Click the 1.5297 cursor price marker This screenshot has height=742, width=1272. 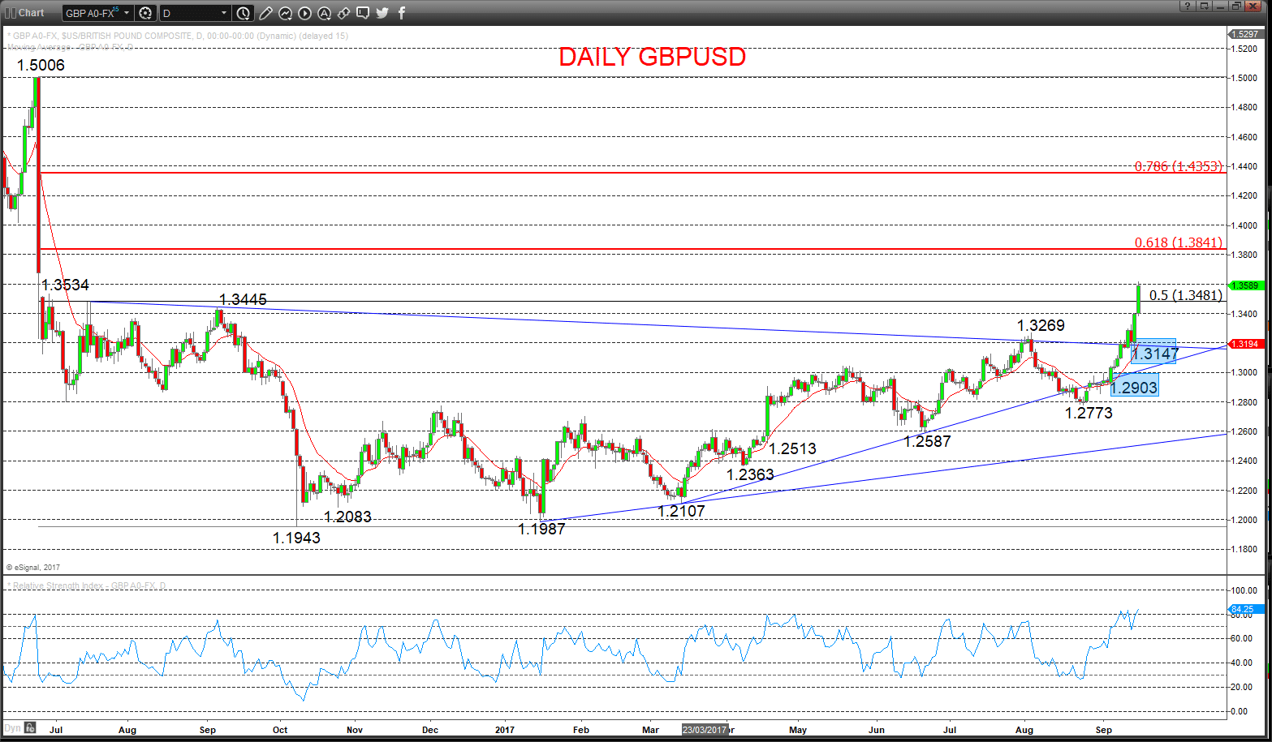1244,34
